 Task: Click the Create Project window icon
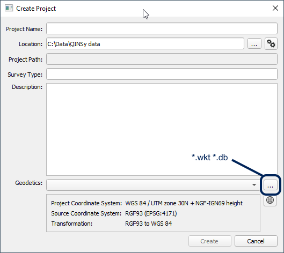(x=9, y=9)
